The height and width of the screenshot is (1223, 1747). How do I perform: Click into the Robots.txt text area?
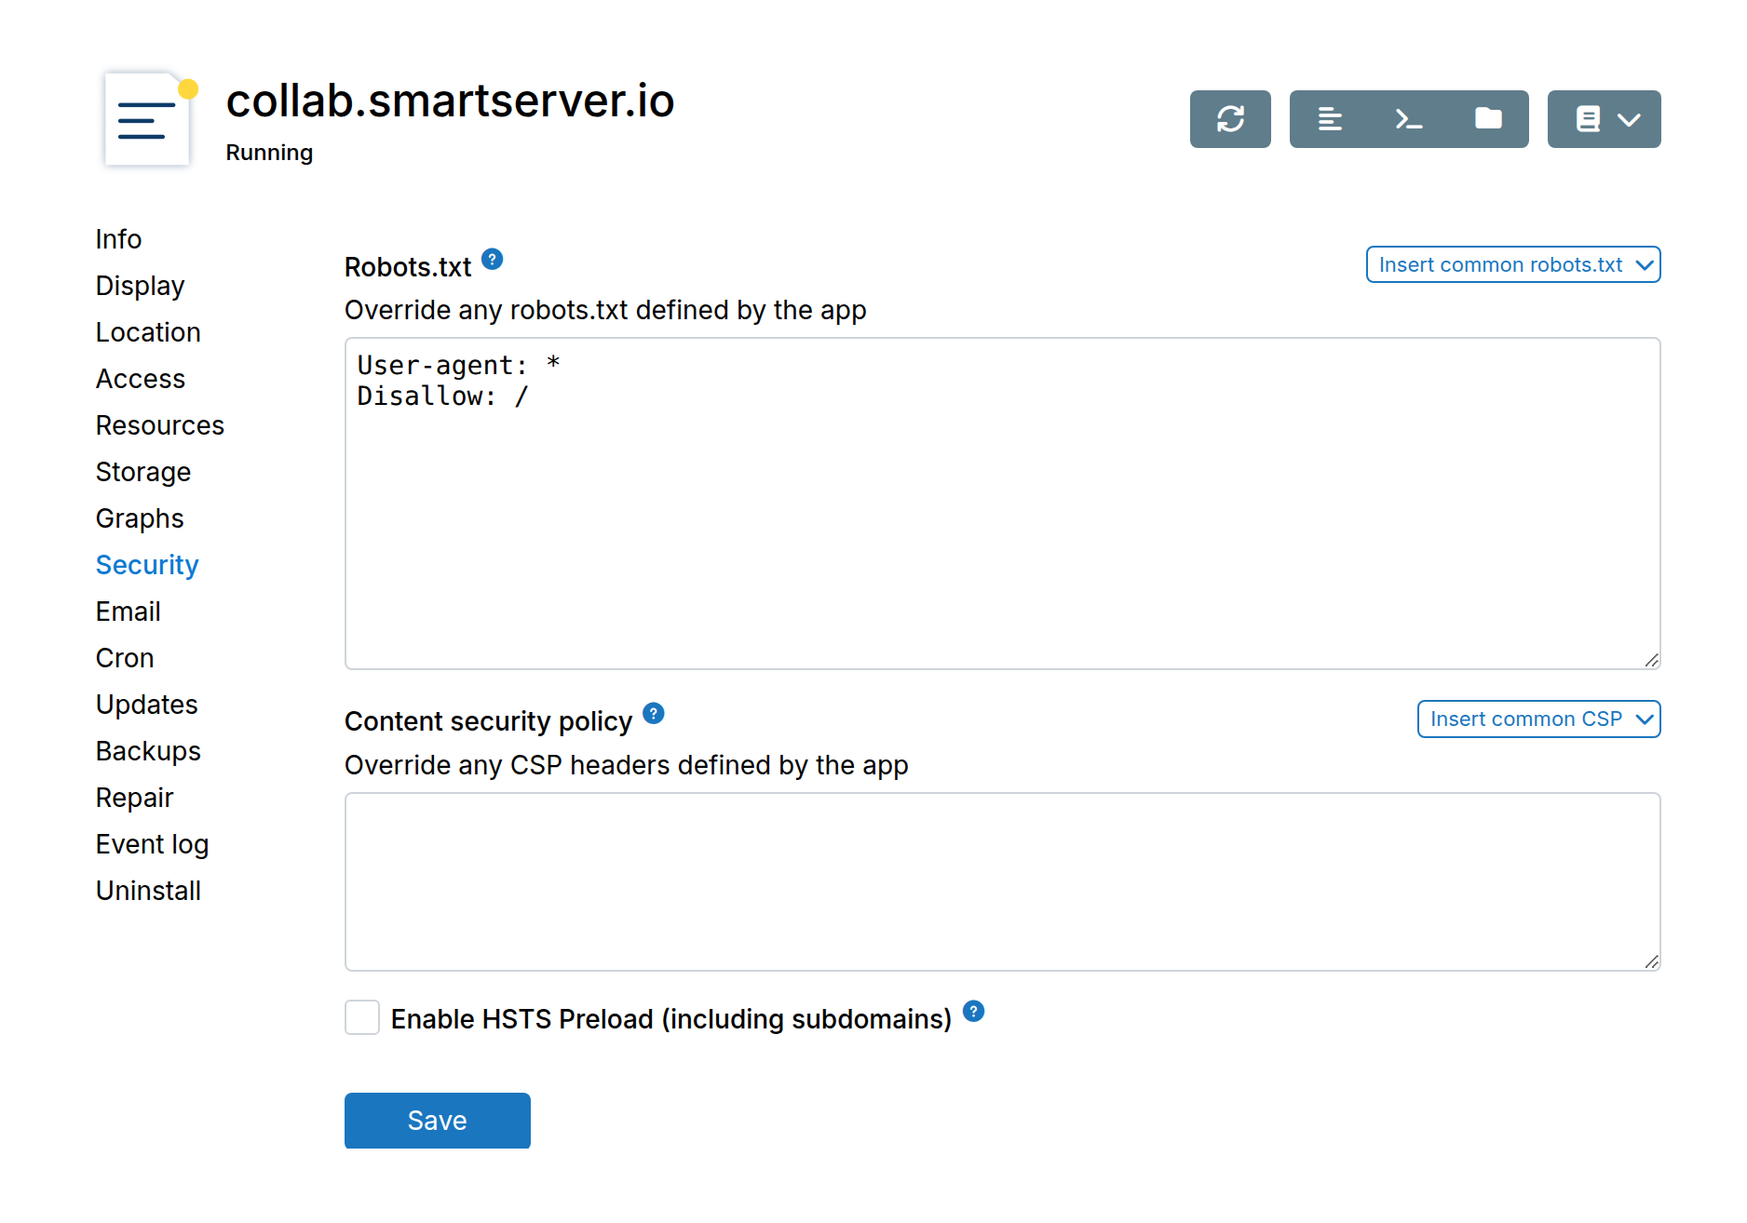[x=1003, y=504]
